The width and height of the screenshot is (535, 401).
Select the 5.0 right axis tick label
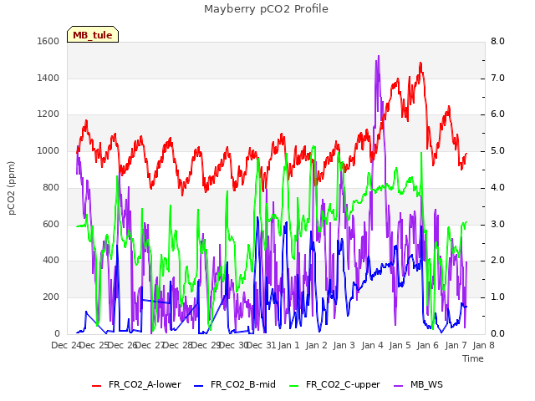point(497,150)
